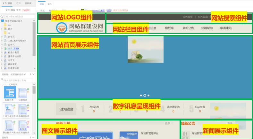Select the 模板 editor tab
Screen dimensions: 253x139
point(42,4)
